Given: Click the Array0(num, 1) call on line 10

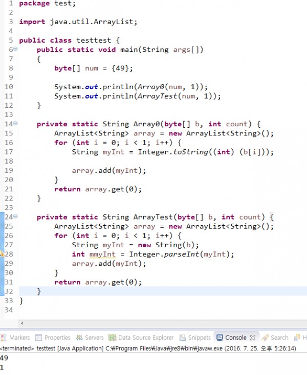Looking at the screenshot, I should pyautogui.click(x=170, y=87).
